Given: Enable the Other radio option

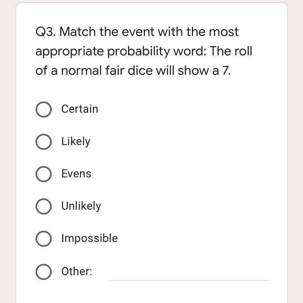Looking at the screenshot, I should tap(44, 271).
